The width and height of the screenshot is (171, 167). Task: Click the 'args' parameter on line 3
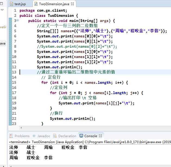pyautogui.click(x=104, y=21)
